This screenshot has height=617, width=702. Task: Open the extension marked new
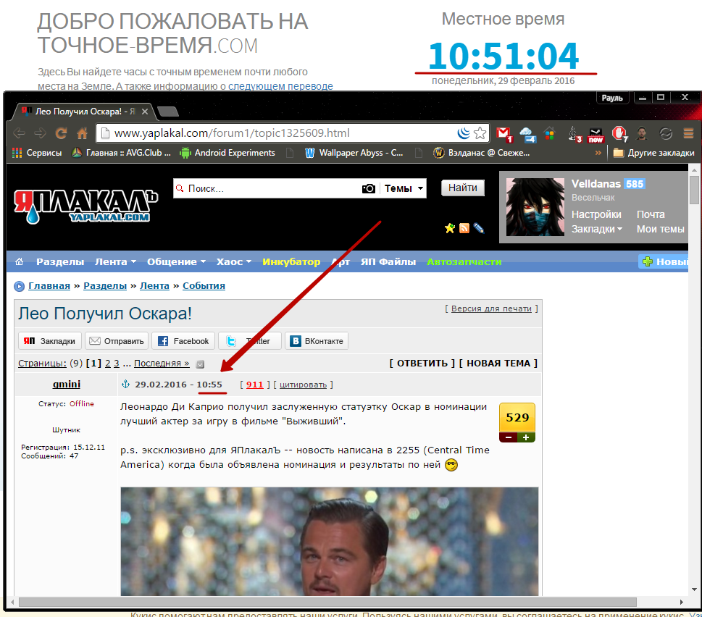[x=596, y=134]
